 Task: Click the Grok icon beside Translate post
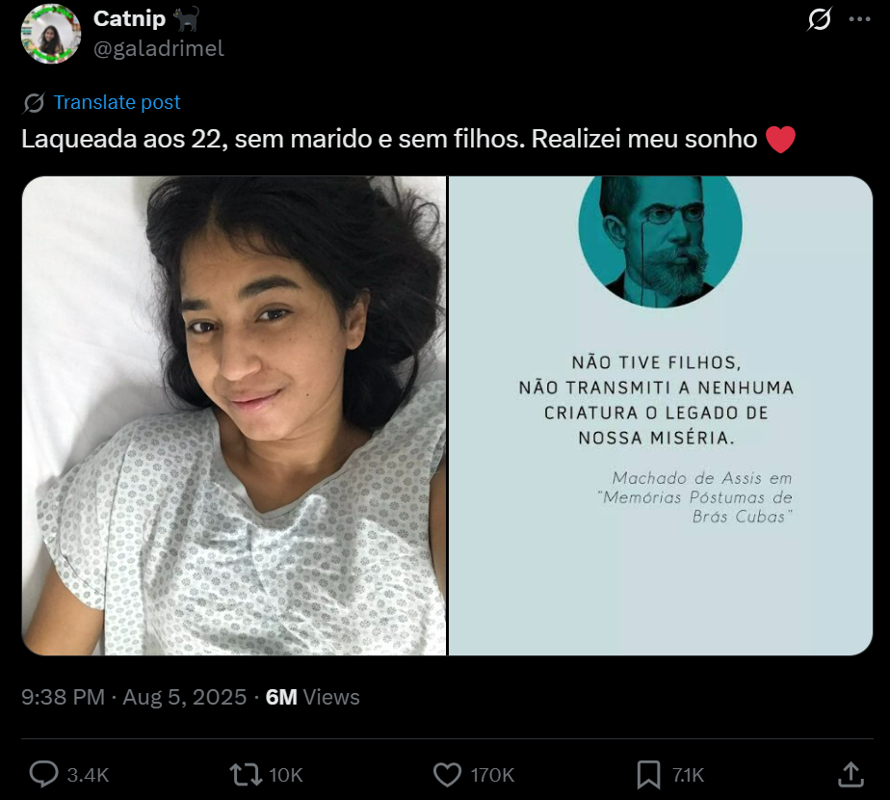coord(34,103)
